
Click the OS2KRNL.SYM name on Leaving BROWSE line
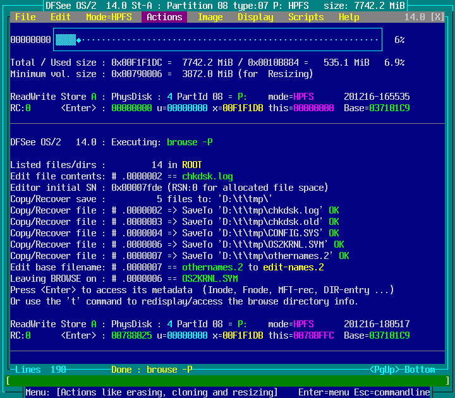point(210,279)
